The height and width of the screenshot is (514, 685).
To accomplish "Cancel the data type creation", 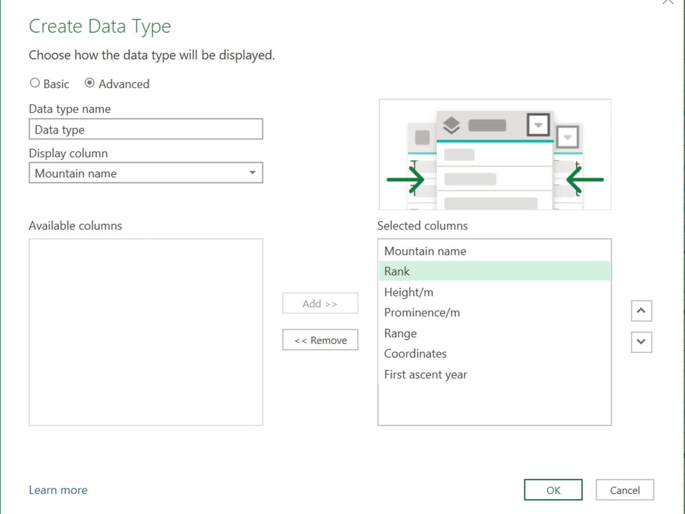I will [x=624, y=490].
